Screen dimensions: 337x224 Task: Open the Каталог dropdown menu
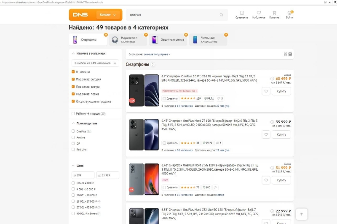click(x=108, y=15)
